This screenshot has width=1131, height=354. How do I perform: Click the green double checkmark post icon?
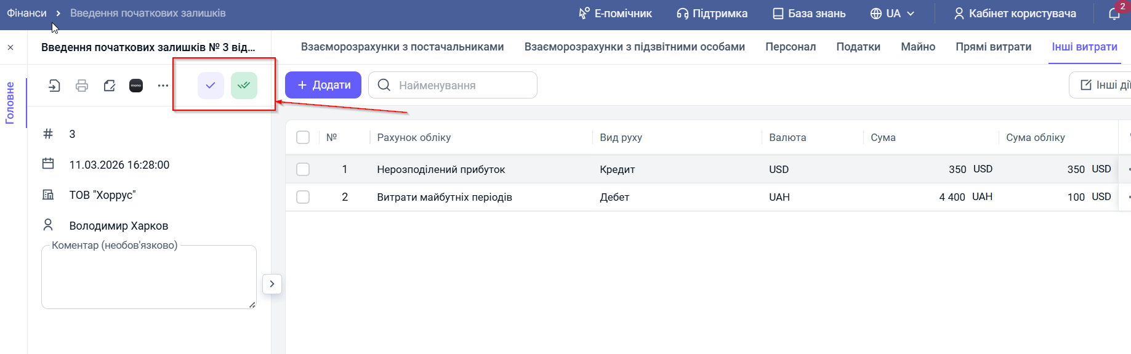click(244, 86)
